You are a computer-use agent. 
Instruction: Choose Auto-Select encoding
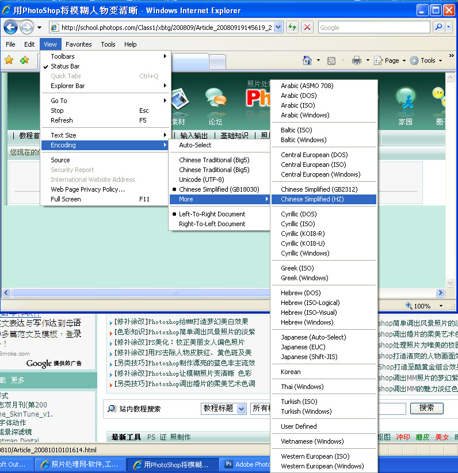[219, 145]
